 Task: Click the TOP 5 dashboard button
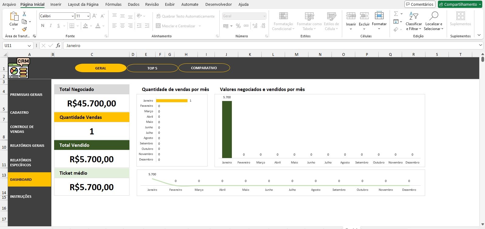(x=152, y=68)
